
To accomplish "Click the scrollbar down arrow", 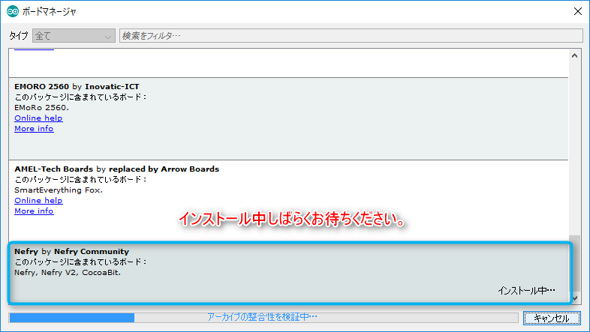I will click(574, 298).
